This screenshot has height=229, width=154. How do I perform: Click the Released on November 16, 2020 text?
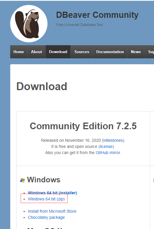[71, 140]
